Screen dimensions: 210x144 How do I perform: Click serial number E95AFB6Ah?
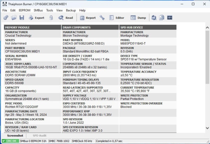13,59
